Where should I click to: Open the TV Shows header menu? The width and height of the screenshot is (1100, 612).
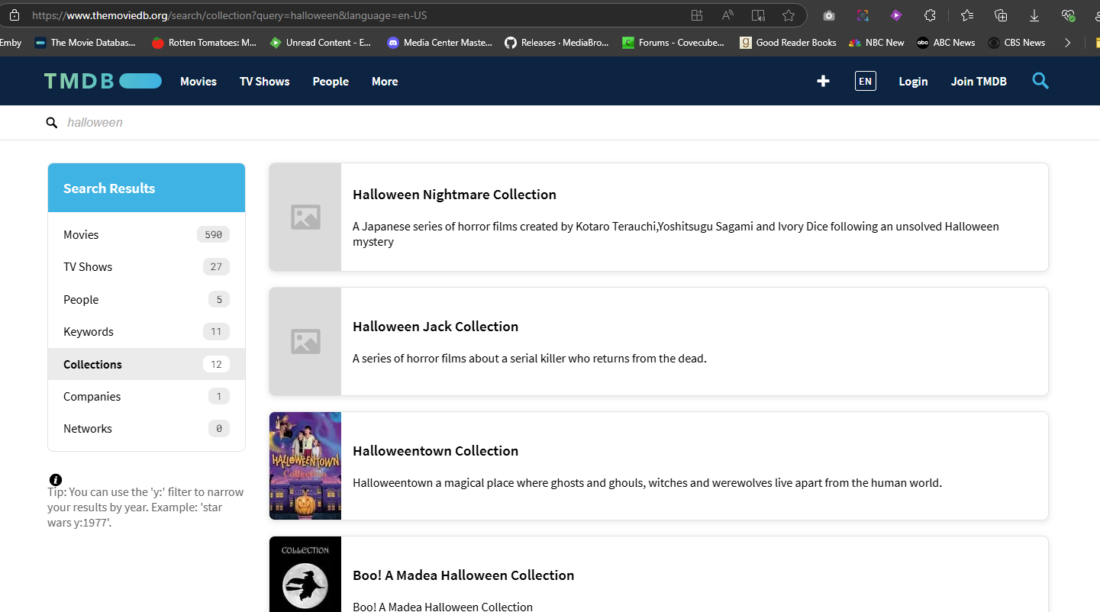coord(264,82)
